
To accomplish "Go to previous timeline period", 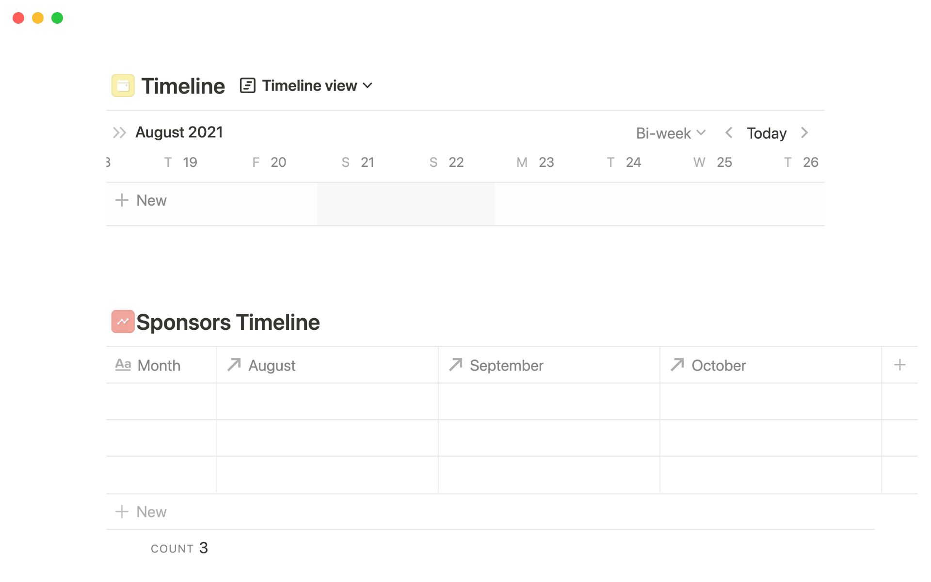I will [728, 133].
